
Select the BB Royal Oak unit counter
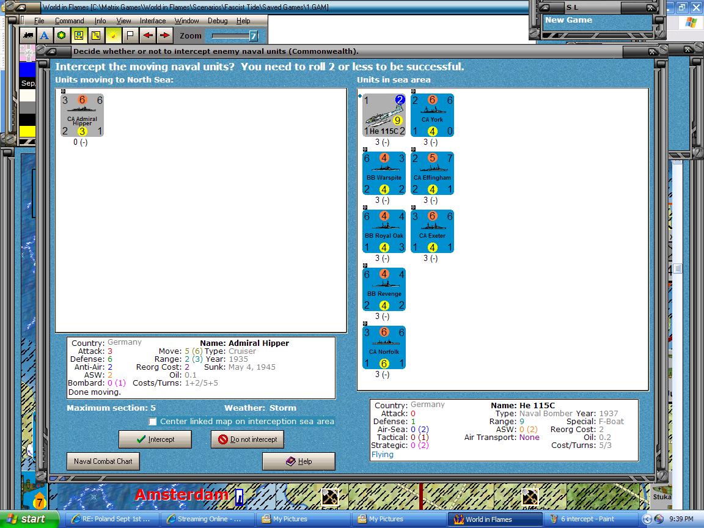tap(384, 231)
